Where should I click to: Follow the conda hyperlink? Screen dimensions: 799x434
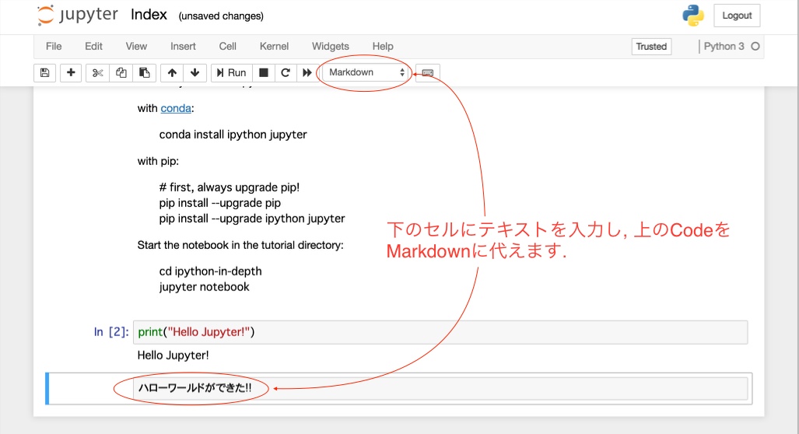[176, 108]
